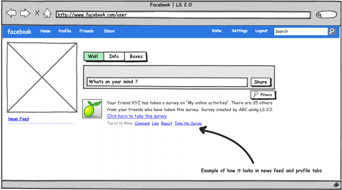Focus the 'Whats on your mind ?' field
Screen dimensions: 342x190
tap(167, 82)
